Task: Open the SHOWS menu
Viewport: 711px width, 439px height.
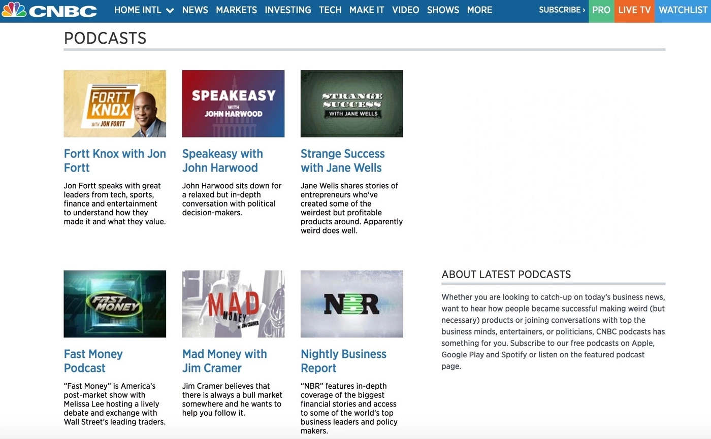Action: point(443,10)
